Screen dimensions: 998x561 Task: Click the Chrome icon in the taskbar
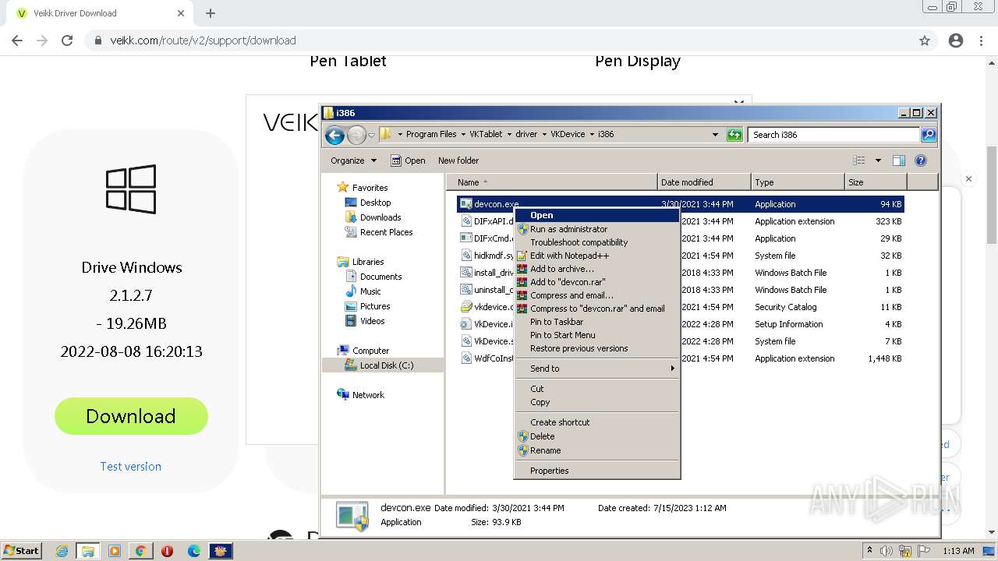141,551
